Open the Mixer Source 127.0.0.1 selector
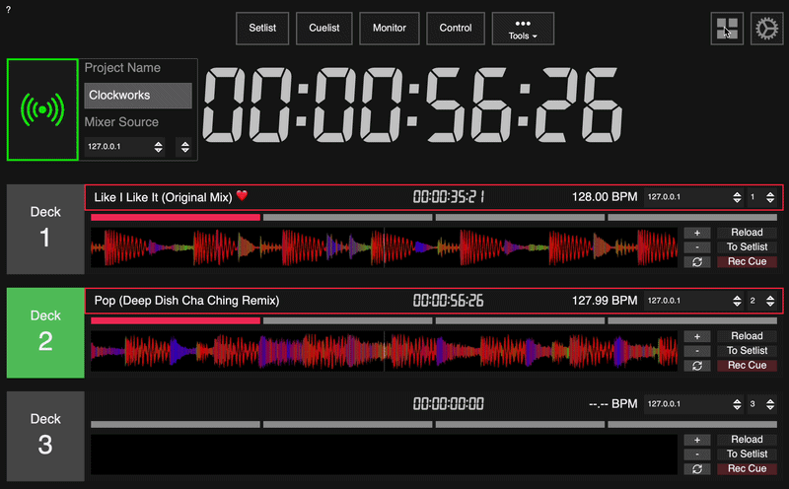The image size is (789, 489). tap(125, 146)
